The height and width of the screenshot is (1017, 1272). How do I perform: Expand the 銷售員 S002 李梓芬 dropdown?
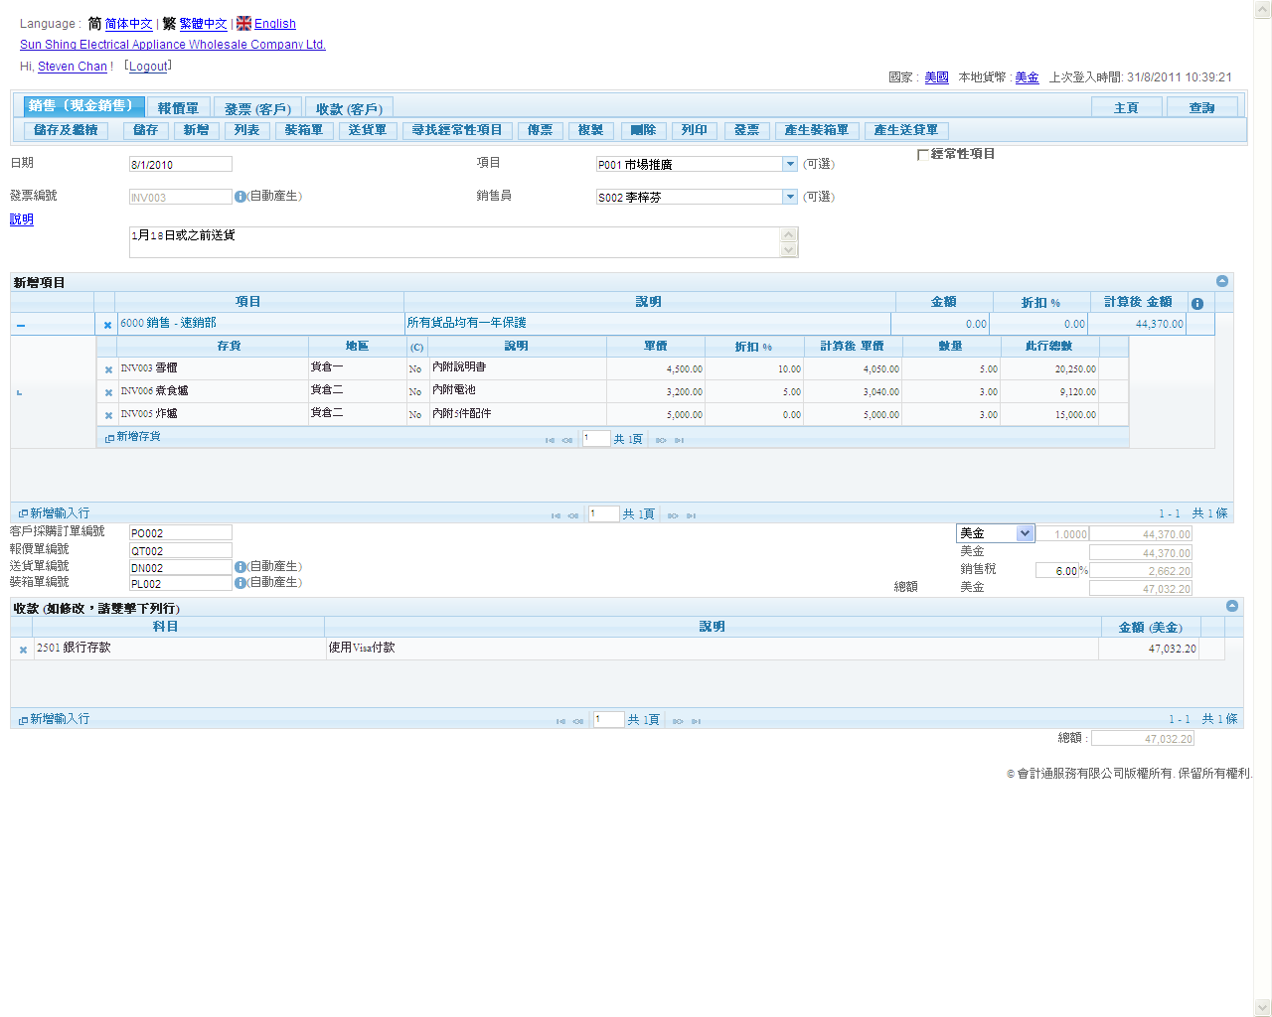click(x=790, y=197)
